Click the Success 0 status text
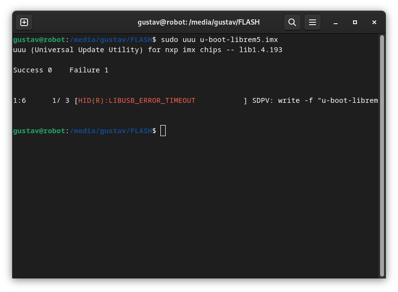The height and width of the screenshot is (292, 398). [x=32, y=70]
